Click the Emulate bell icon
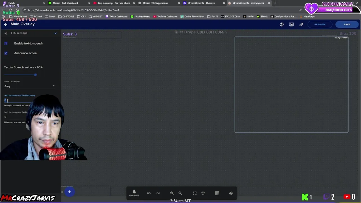The height and width of the screenshot is (203, 361). [x=134, y=193]
